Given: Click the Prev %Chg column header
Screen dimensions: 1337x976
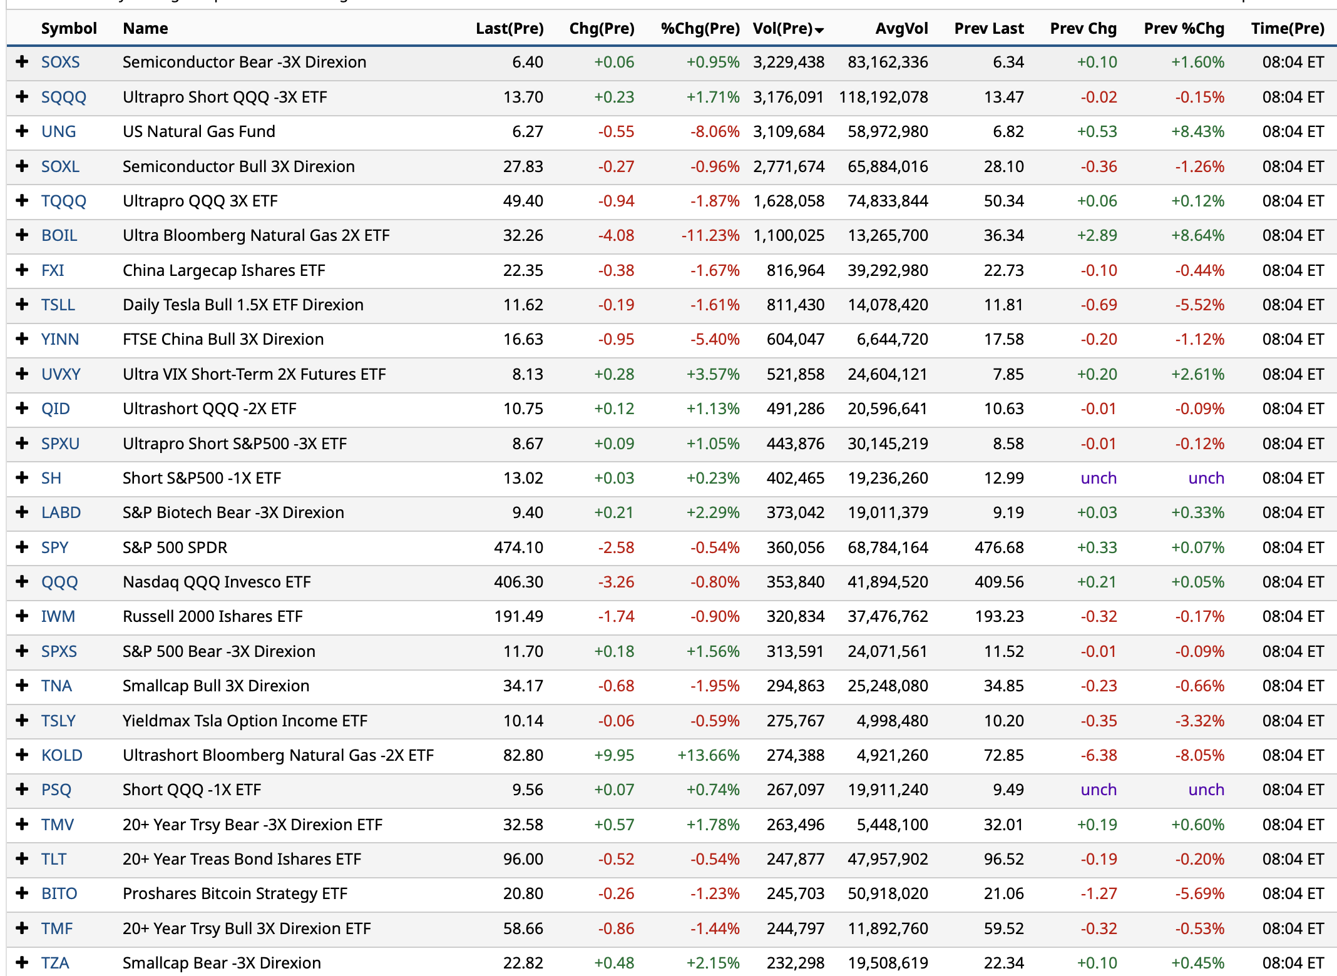Looking at the screenshot, I should [1184, 29].
